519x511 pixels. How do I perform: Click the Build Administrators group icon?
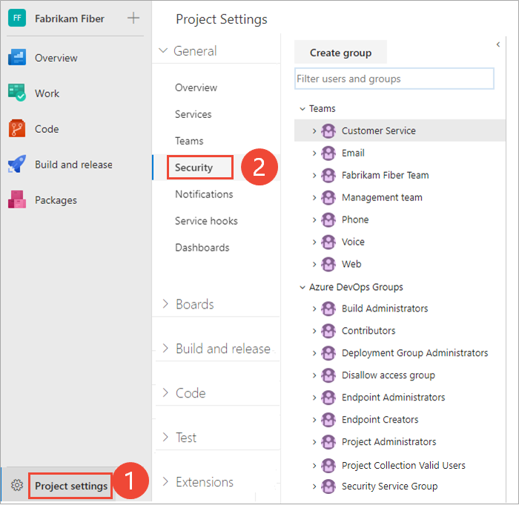328,309
